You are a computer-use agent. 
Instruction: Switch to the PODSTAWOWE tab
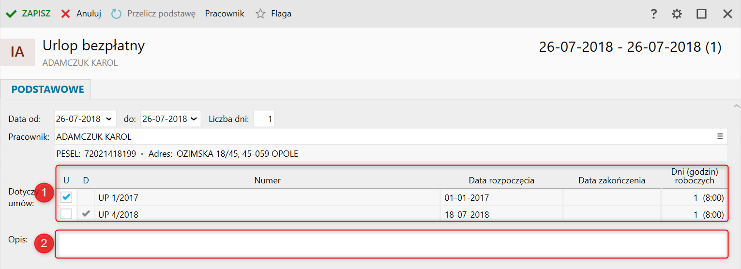click(x=47, y=90)
